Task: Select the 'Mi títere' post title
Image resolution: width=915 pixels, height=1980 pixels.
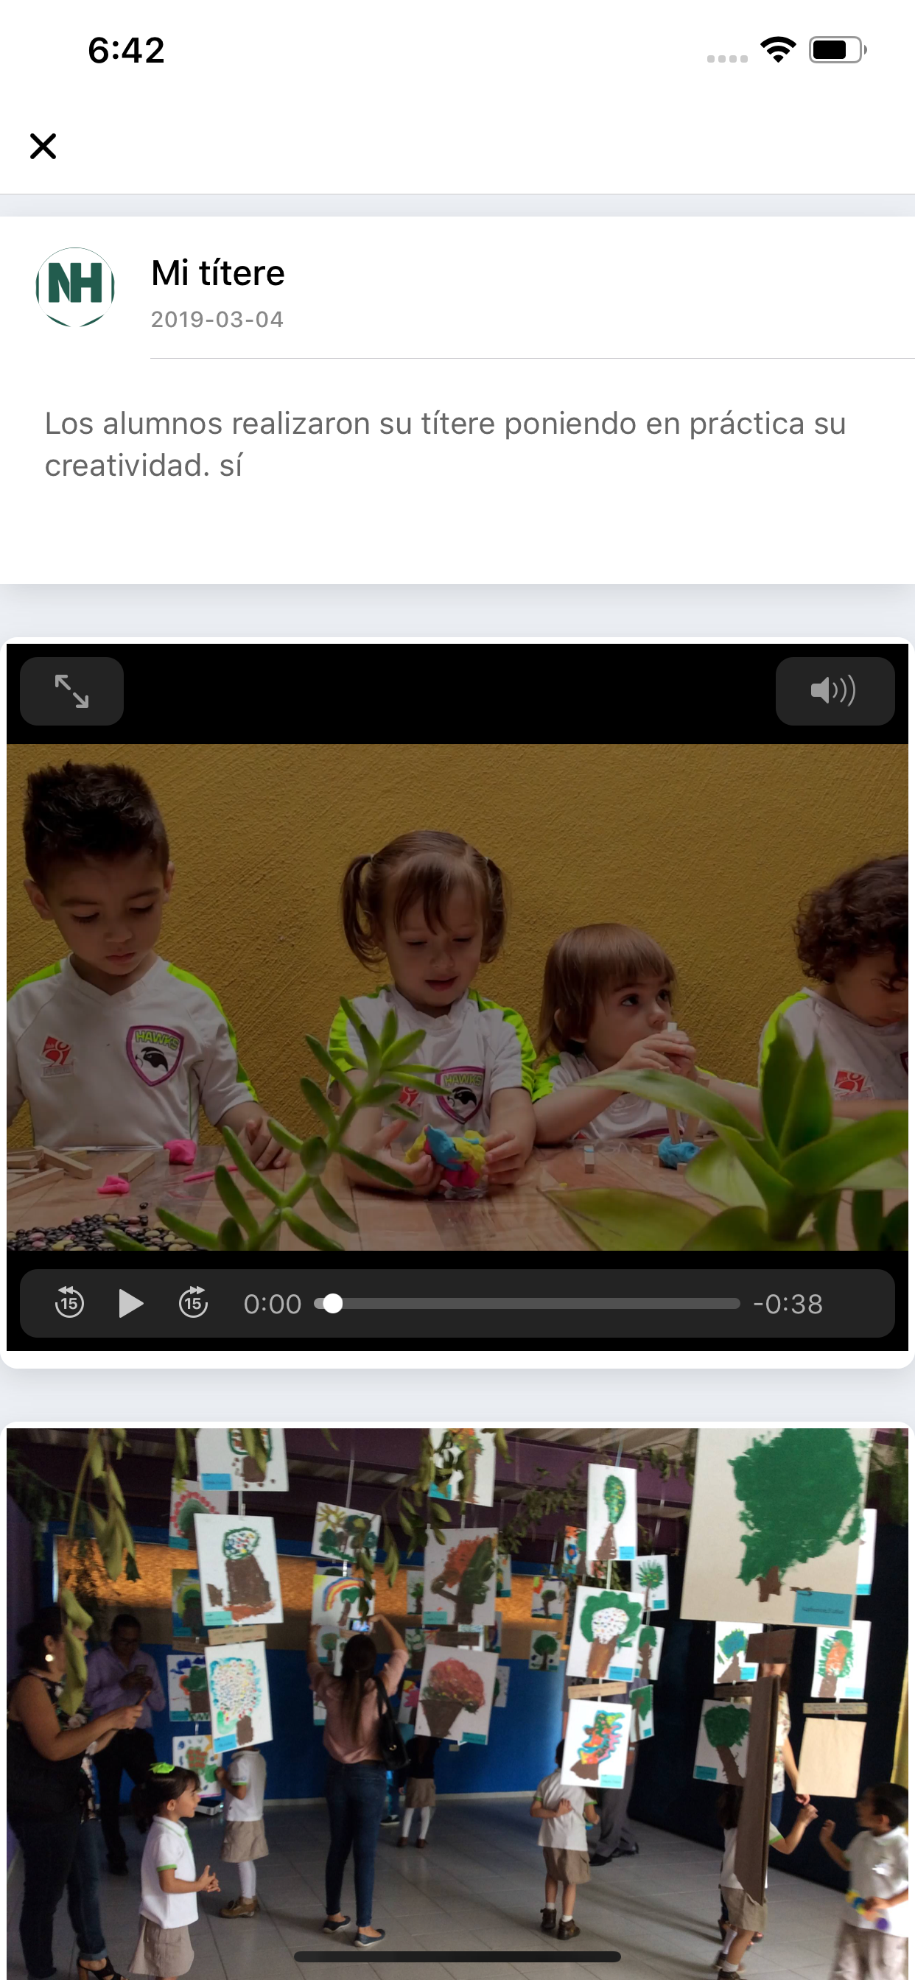Action: [x=217, y=273]
